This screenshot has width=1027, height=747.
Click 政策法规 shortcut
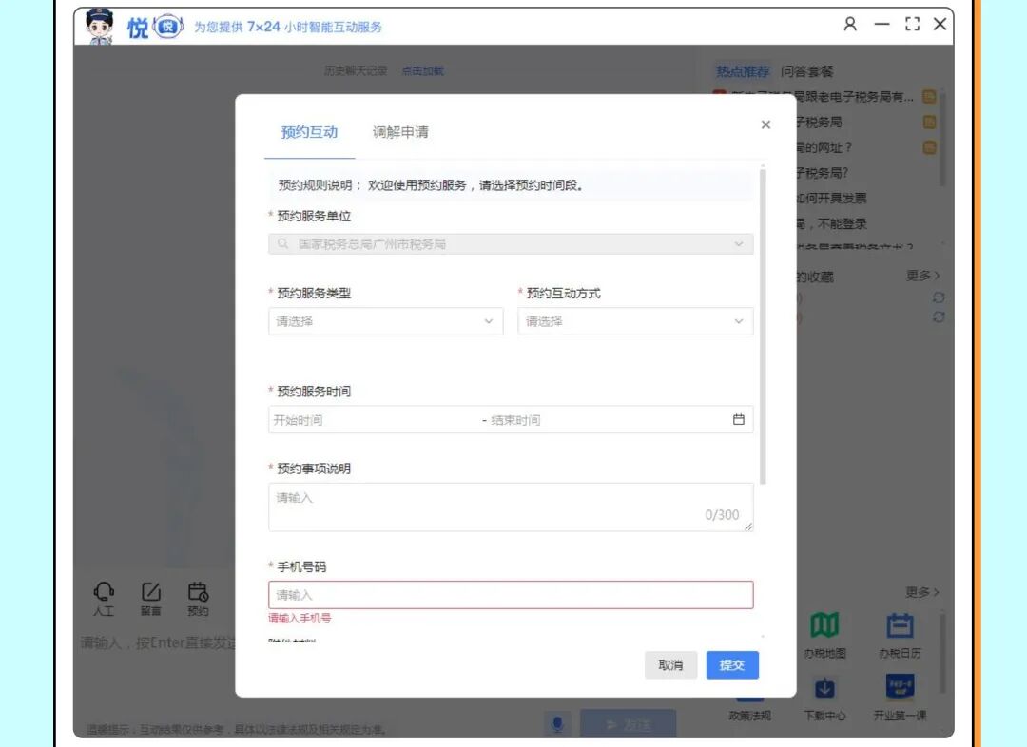(750, 716)
